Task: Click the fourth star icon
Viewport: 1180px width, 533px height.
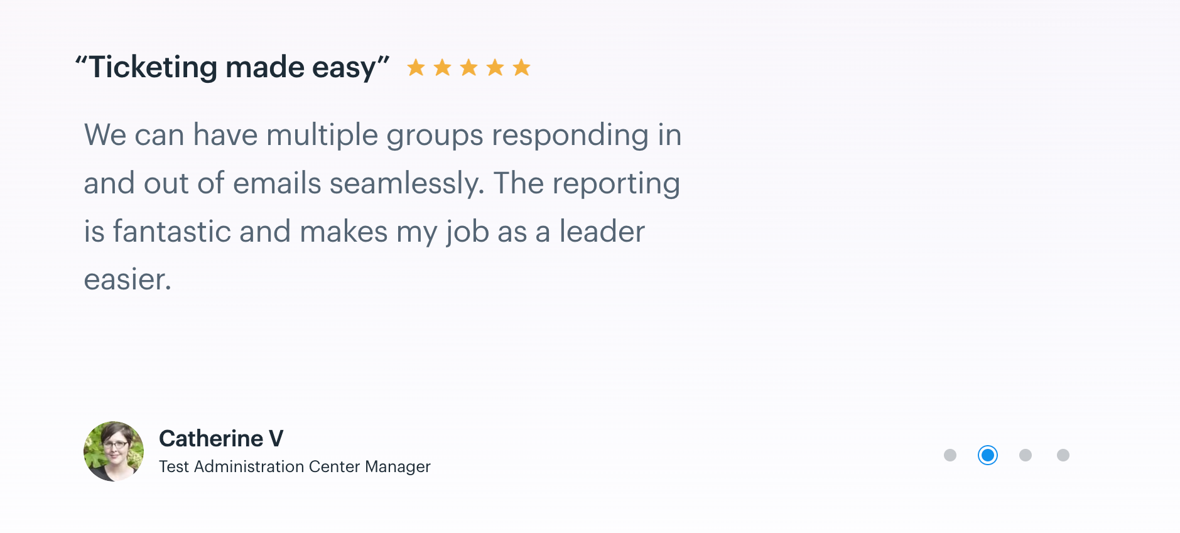Action: tap(495, 67)
